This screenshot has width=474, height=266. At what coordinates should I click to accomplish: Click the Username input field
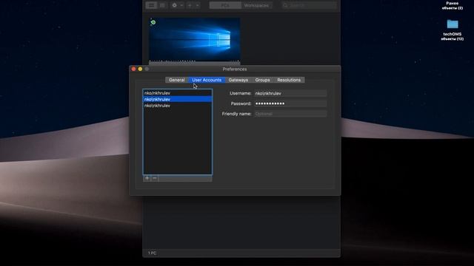click(x=290, y=93)
